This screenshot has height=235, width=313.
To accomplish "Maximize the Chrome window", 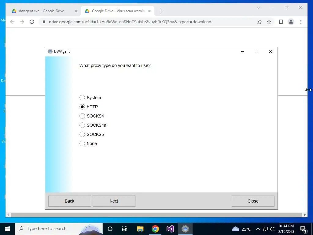I will (x=286, y=8).
